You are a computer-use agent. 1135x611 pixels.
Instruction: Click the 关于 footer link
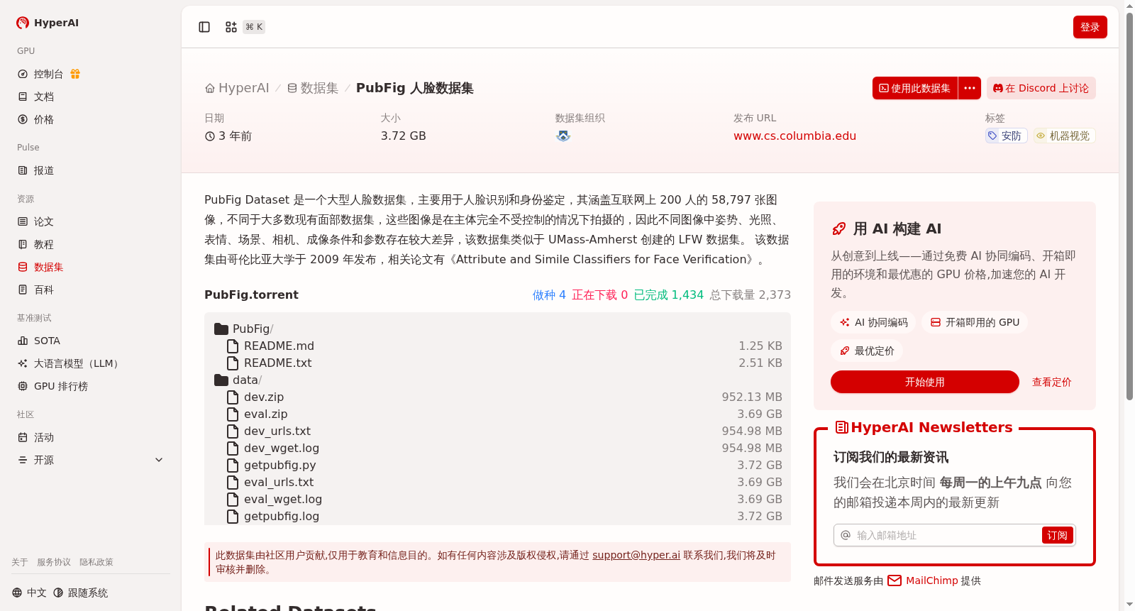(20, 562)
